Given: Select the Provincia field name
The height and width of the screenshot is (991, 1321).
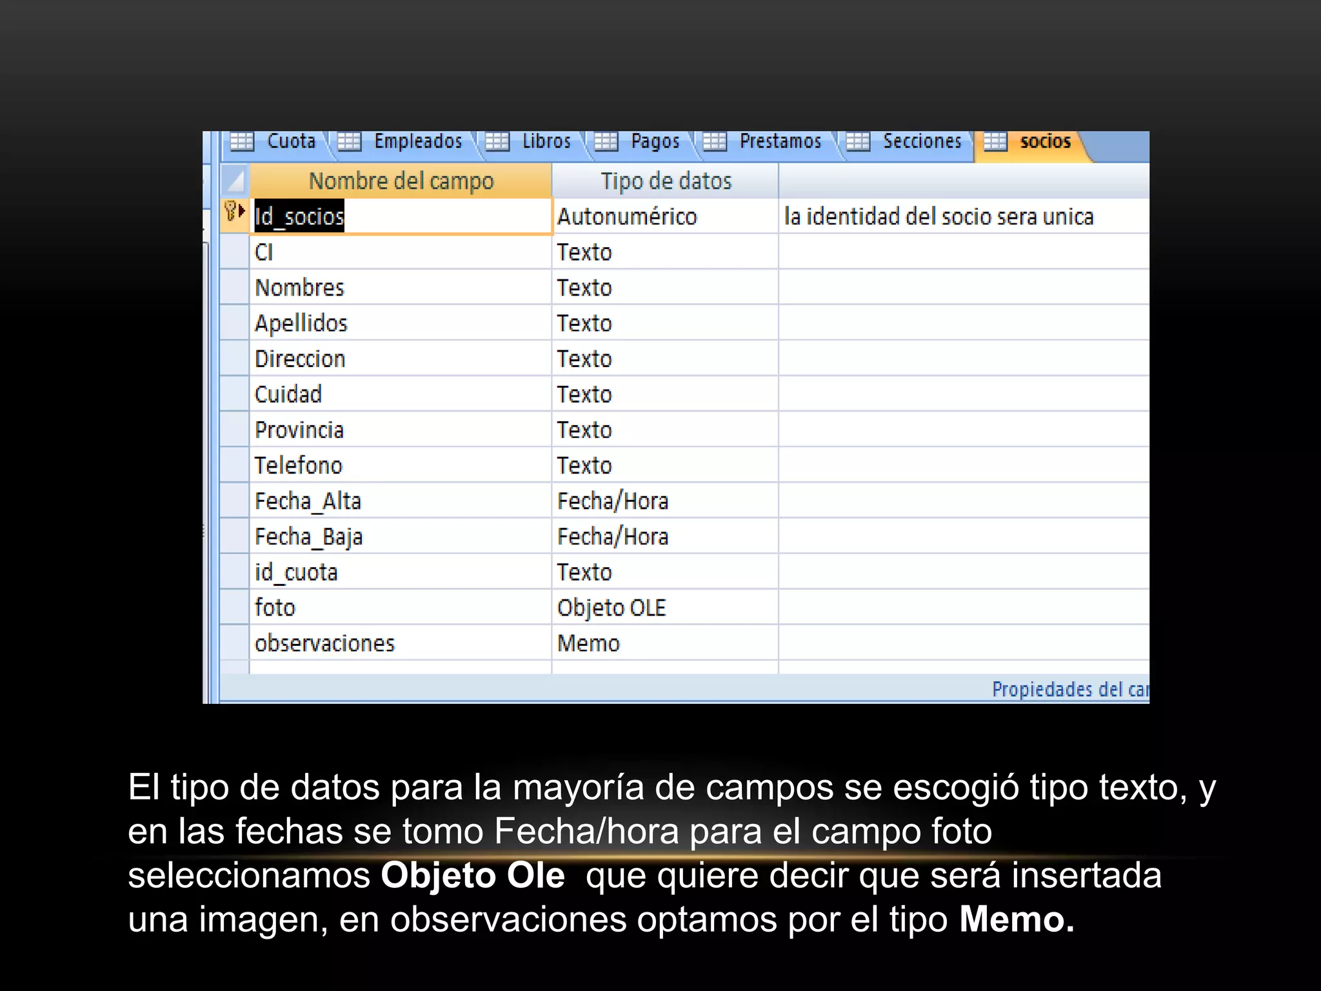Looking at the screenshot, I should (x=401, y=429).
